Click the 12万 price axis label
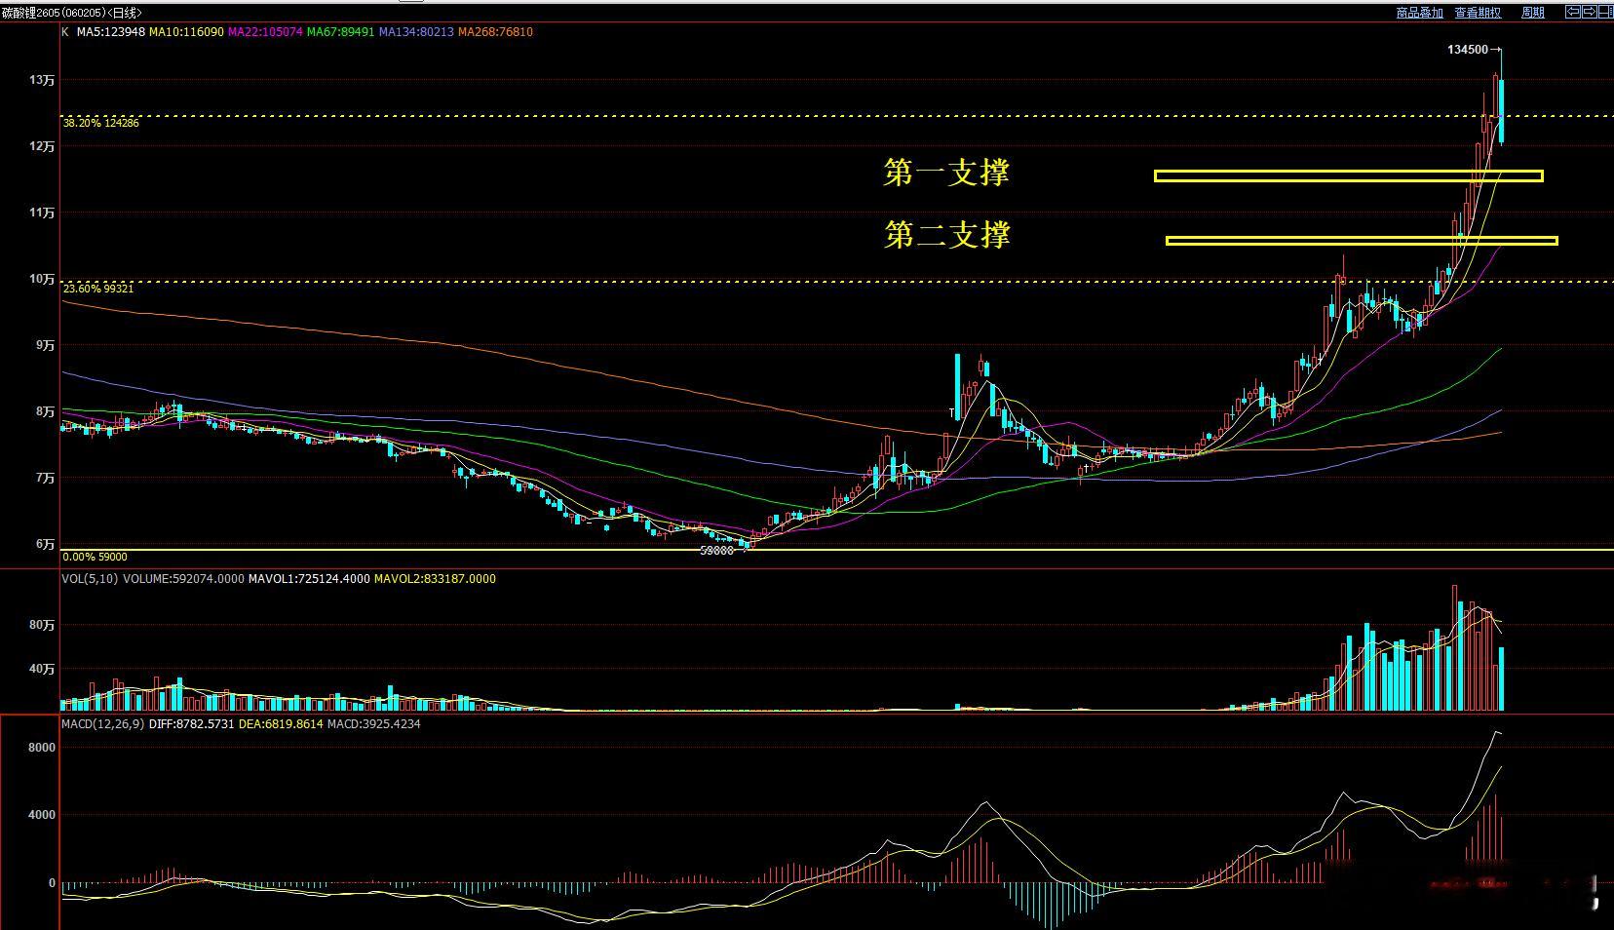Image resolution: width=1614 pixels, height=930 pixels. point(42,146)
